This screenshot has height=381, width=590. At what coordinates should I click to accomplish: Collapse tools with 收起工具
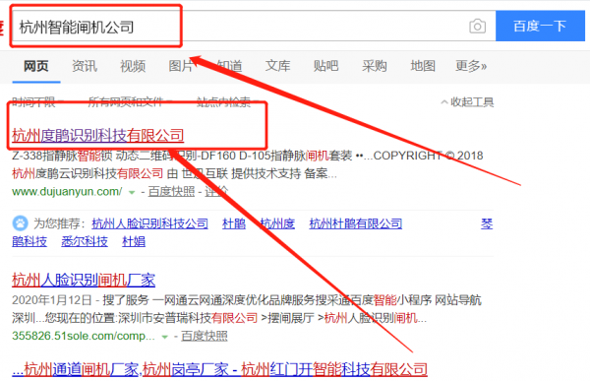467,101
